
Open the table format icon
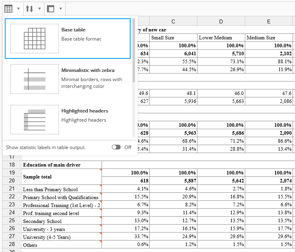coord(8,9)
